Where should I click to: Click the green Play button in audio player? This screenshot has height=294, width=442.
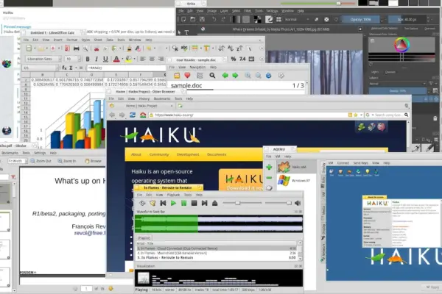point(173,203)
